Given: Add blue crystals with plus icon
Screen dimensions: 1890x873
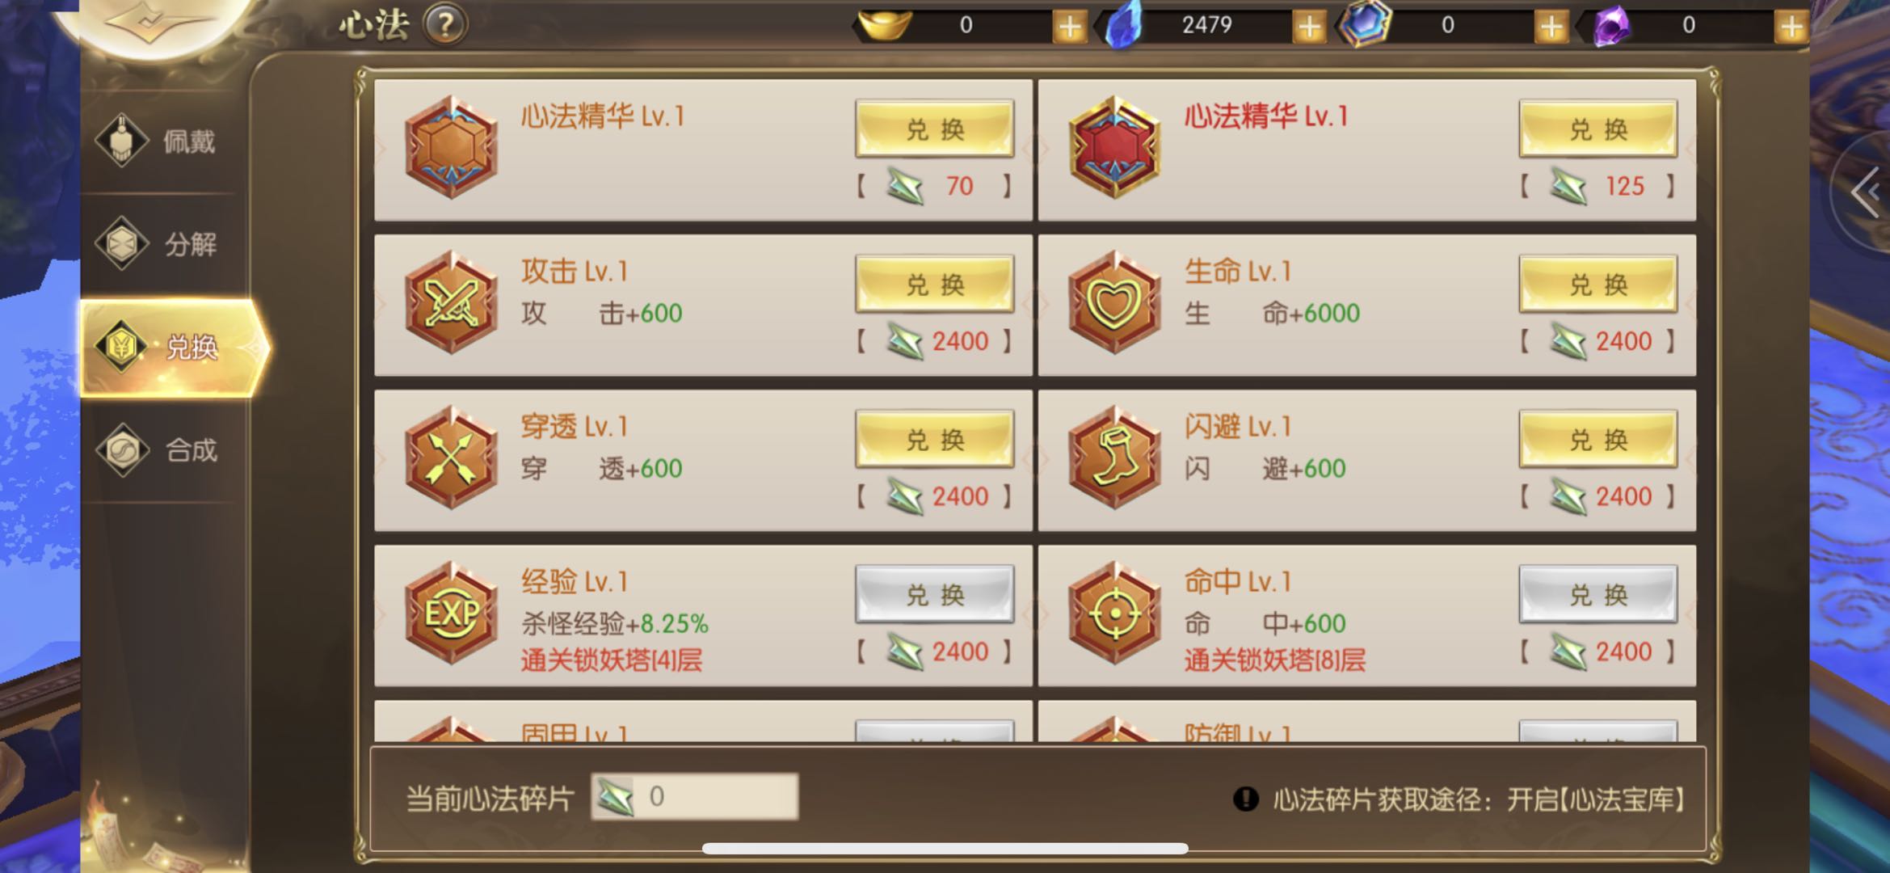Looking at the screenshot, I should [1309, 27].
